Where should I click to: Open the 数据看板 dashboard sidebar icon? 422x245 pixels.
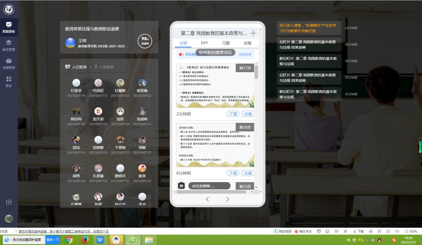[9, 27]
